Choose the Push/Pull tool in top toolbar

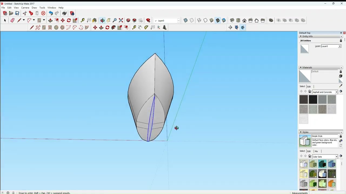pos(50,20)
